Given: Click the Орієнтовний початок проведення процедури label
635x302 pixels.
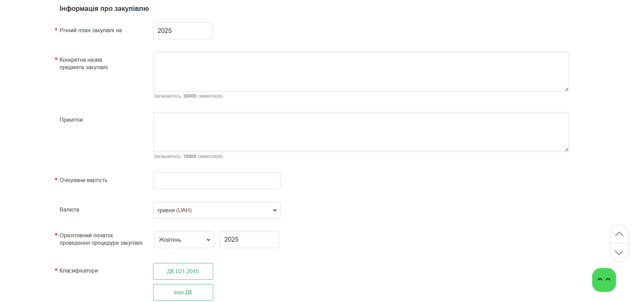Looking at the screenshot, I should point(101,239).
